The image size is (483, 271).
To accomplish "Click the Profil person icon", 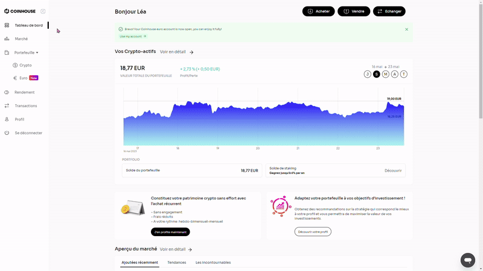I will coord(7,119).
